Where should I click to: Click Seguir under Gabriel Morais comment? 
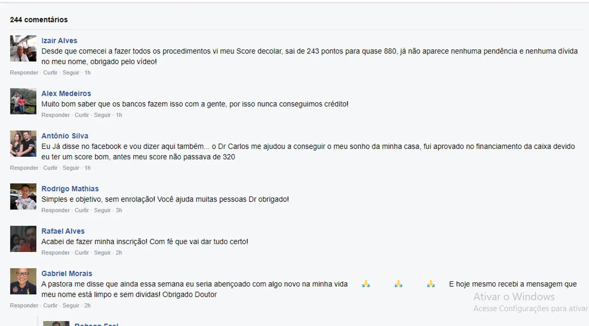pyautogui.click(x=71, y=306)
